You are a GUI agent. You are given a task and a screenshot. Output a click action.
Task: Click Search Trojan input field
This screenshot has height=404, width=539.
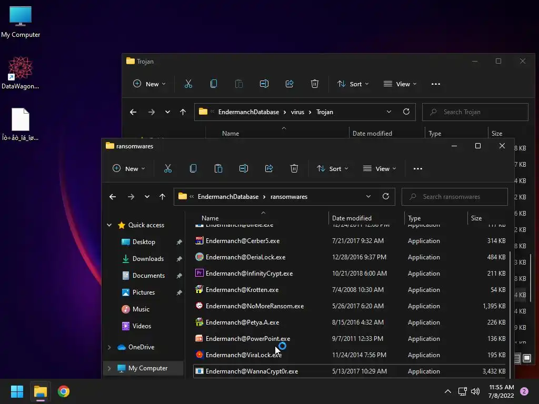[475, 112]
